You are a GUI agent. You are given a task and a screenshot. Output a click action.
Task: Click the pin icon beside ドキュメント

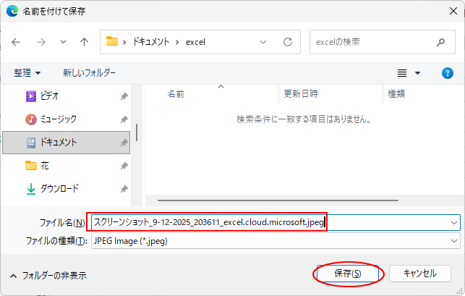point(124,143)
